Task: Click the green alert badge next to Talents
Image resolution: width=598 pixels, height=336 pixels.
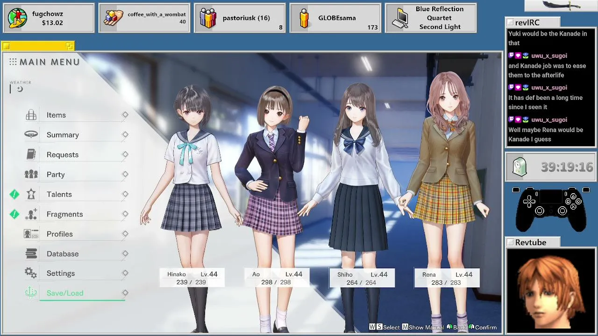Action: [x=14, y=194]
